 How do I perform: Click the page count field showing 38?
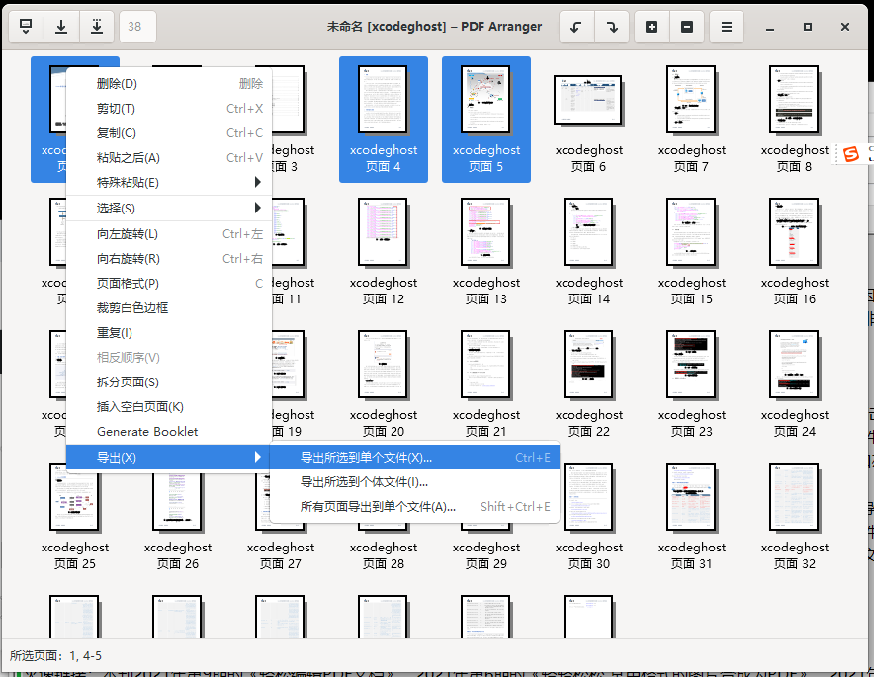[137, 26]
